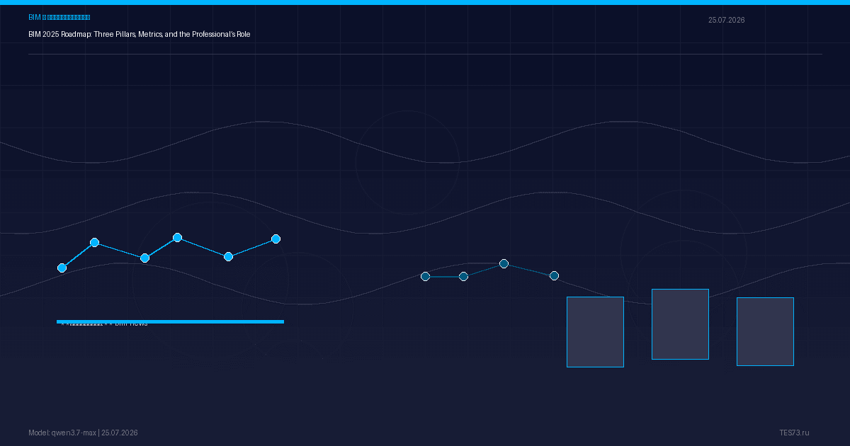Screen dimensions: 850x446
Task: Click the blue BIM category label above the headline
Action: pos(59,17)
